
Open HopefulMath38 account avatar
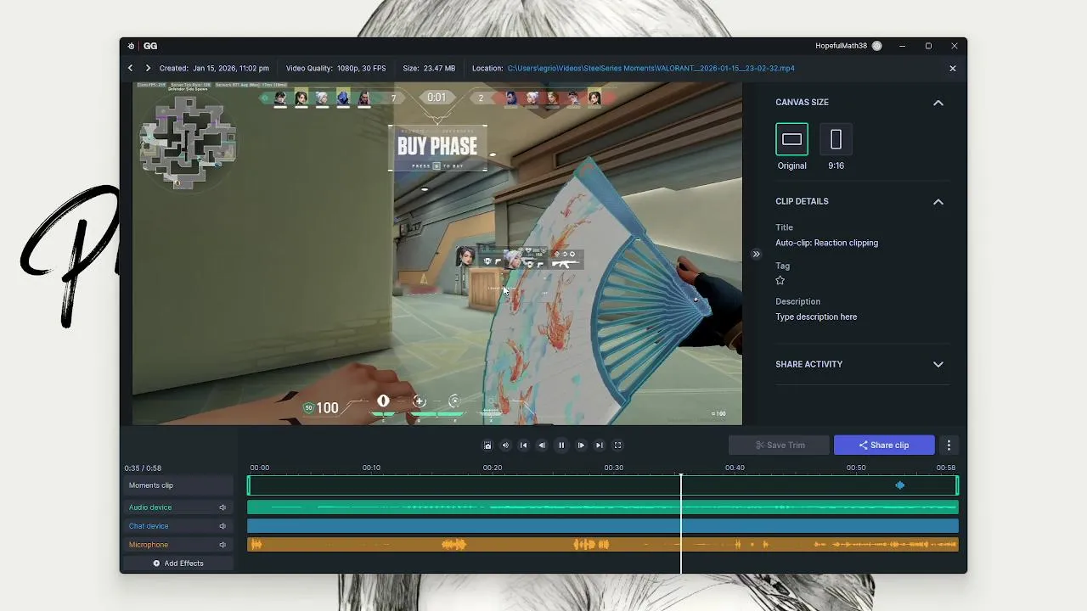click(x=877, y=46)
